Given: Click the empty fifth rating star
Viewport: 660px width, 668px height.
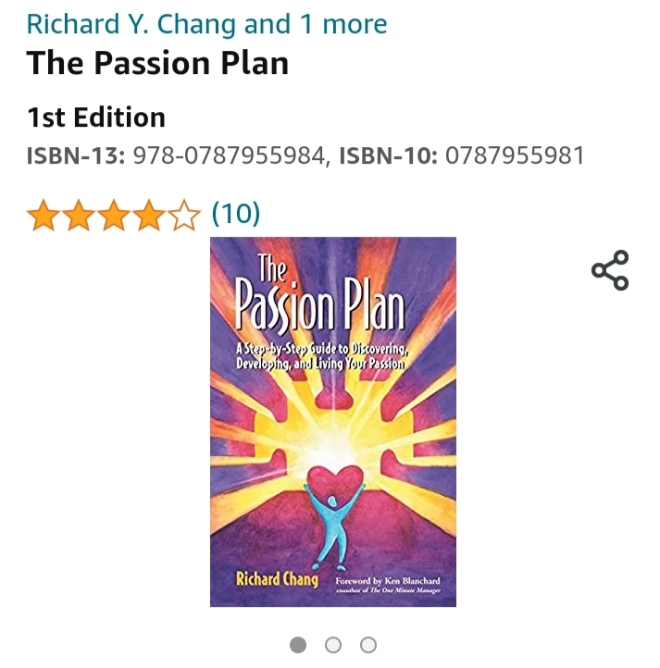Looking at the screenshot, I should [x=184, y=216].
